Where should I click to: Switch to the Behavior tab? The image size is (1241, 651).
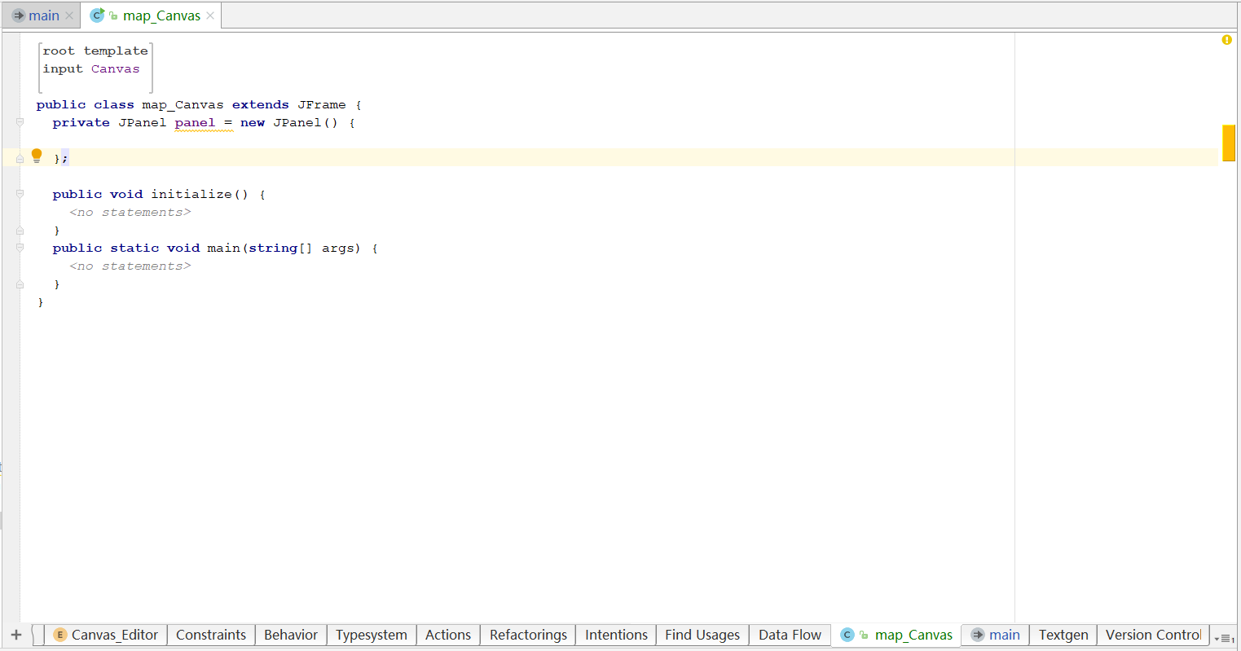[x=290, y=635]
